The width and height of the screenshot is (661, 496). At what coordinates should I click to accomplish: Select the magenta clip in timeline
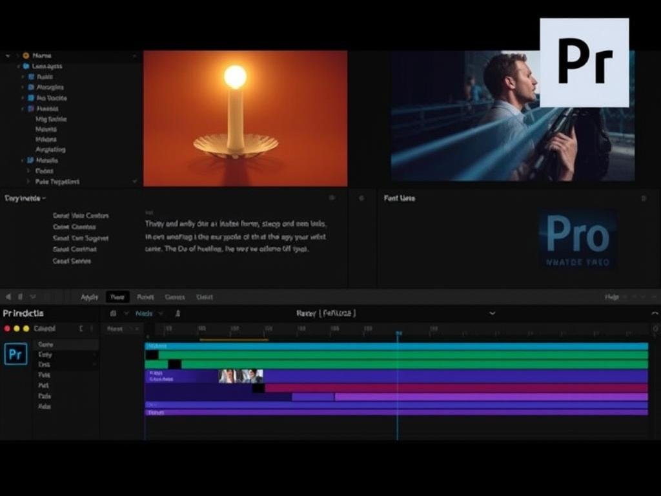coord(456,387)
